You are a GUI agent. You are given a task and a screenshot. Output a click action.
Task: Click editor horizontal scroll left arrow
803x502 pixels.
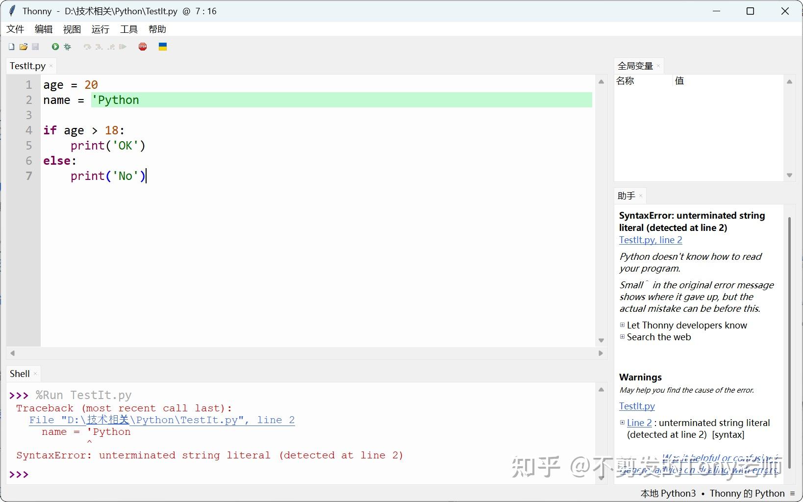pos(12,353)
